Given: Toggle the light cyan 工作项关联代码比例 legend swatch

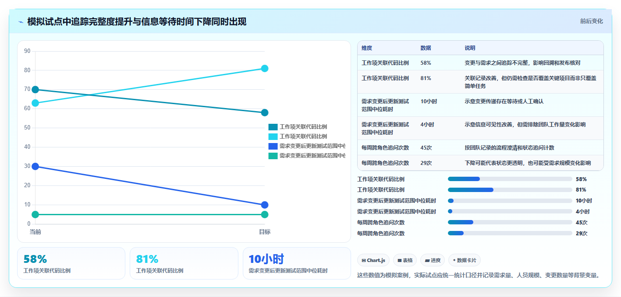Looking at the screenshot, I should tap(273, 136).
